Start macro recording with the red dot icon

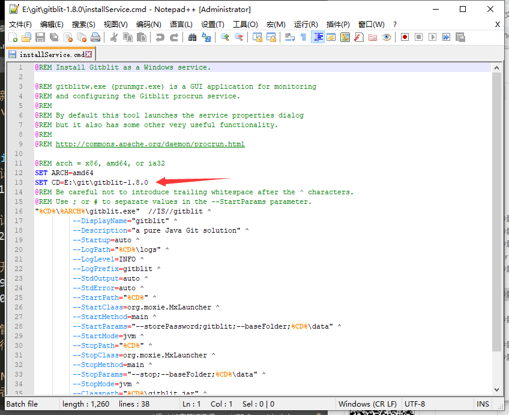tap(405, 37)
